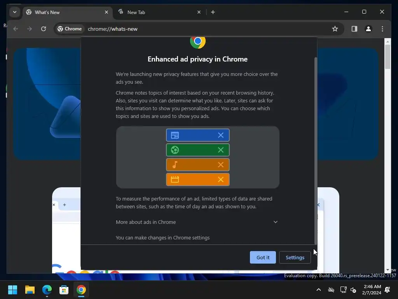398x299 pixels.
Task: Click the page scrollbar down arrow
Action: 388,270
